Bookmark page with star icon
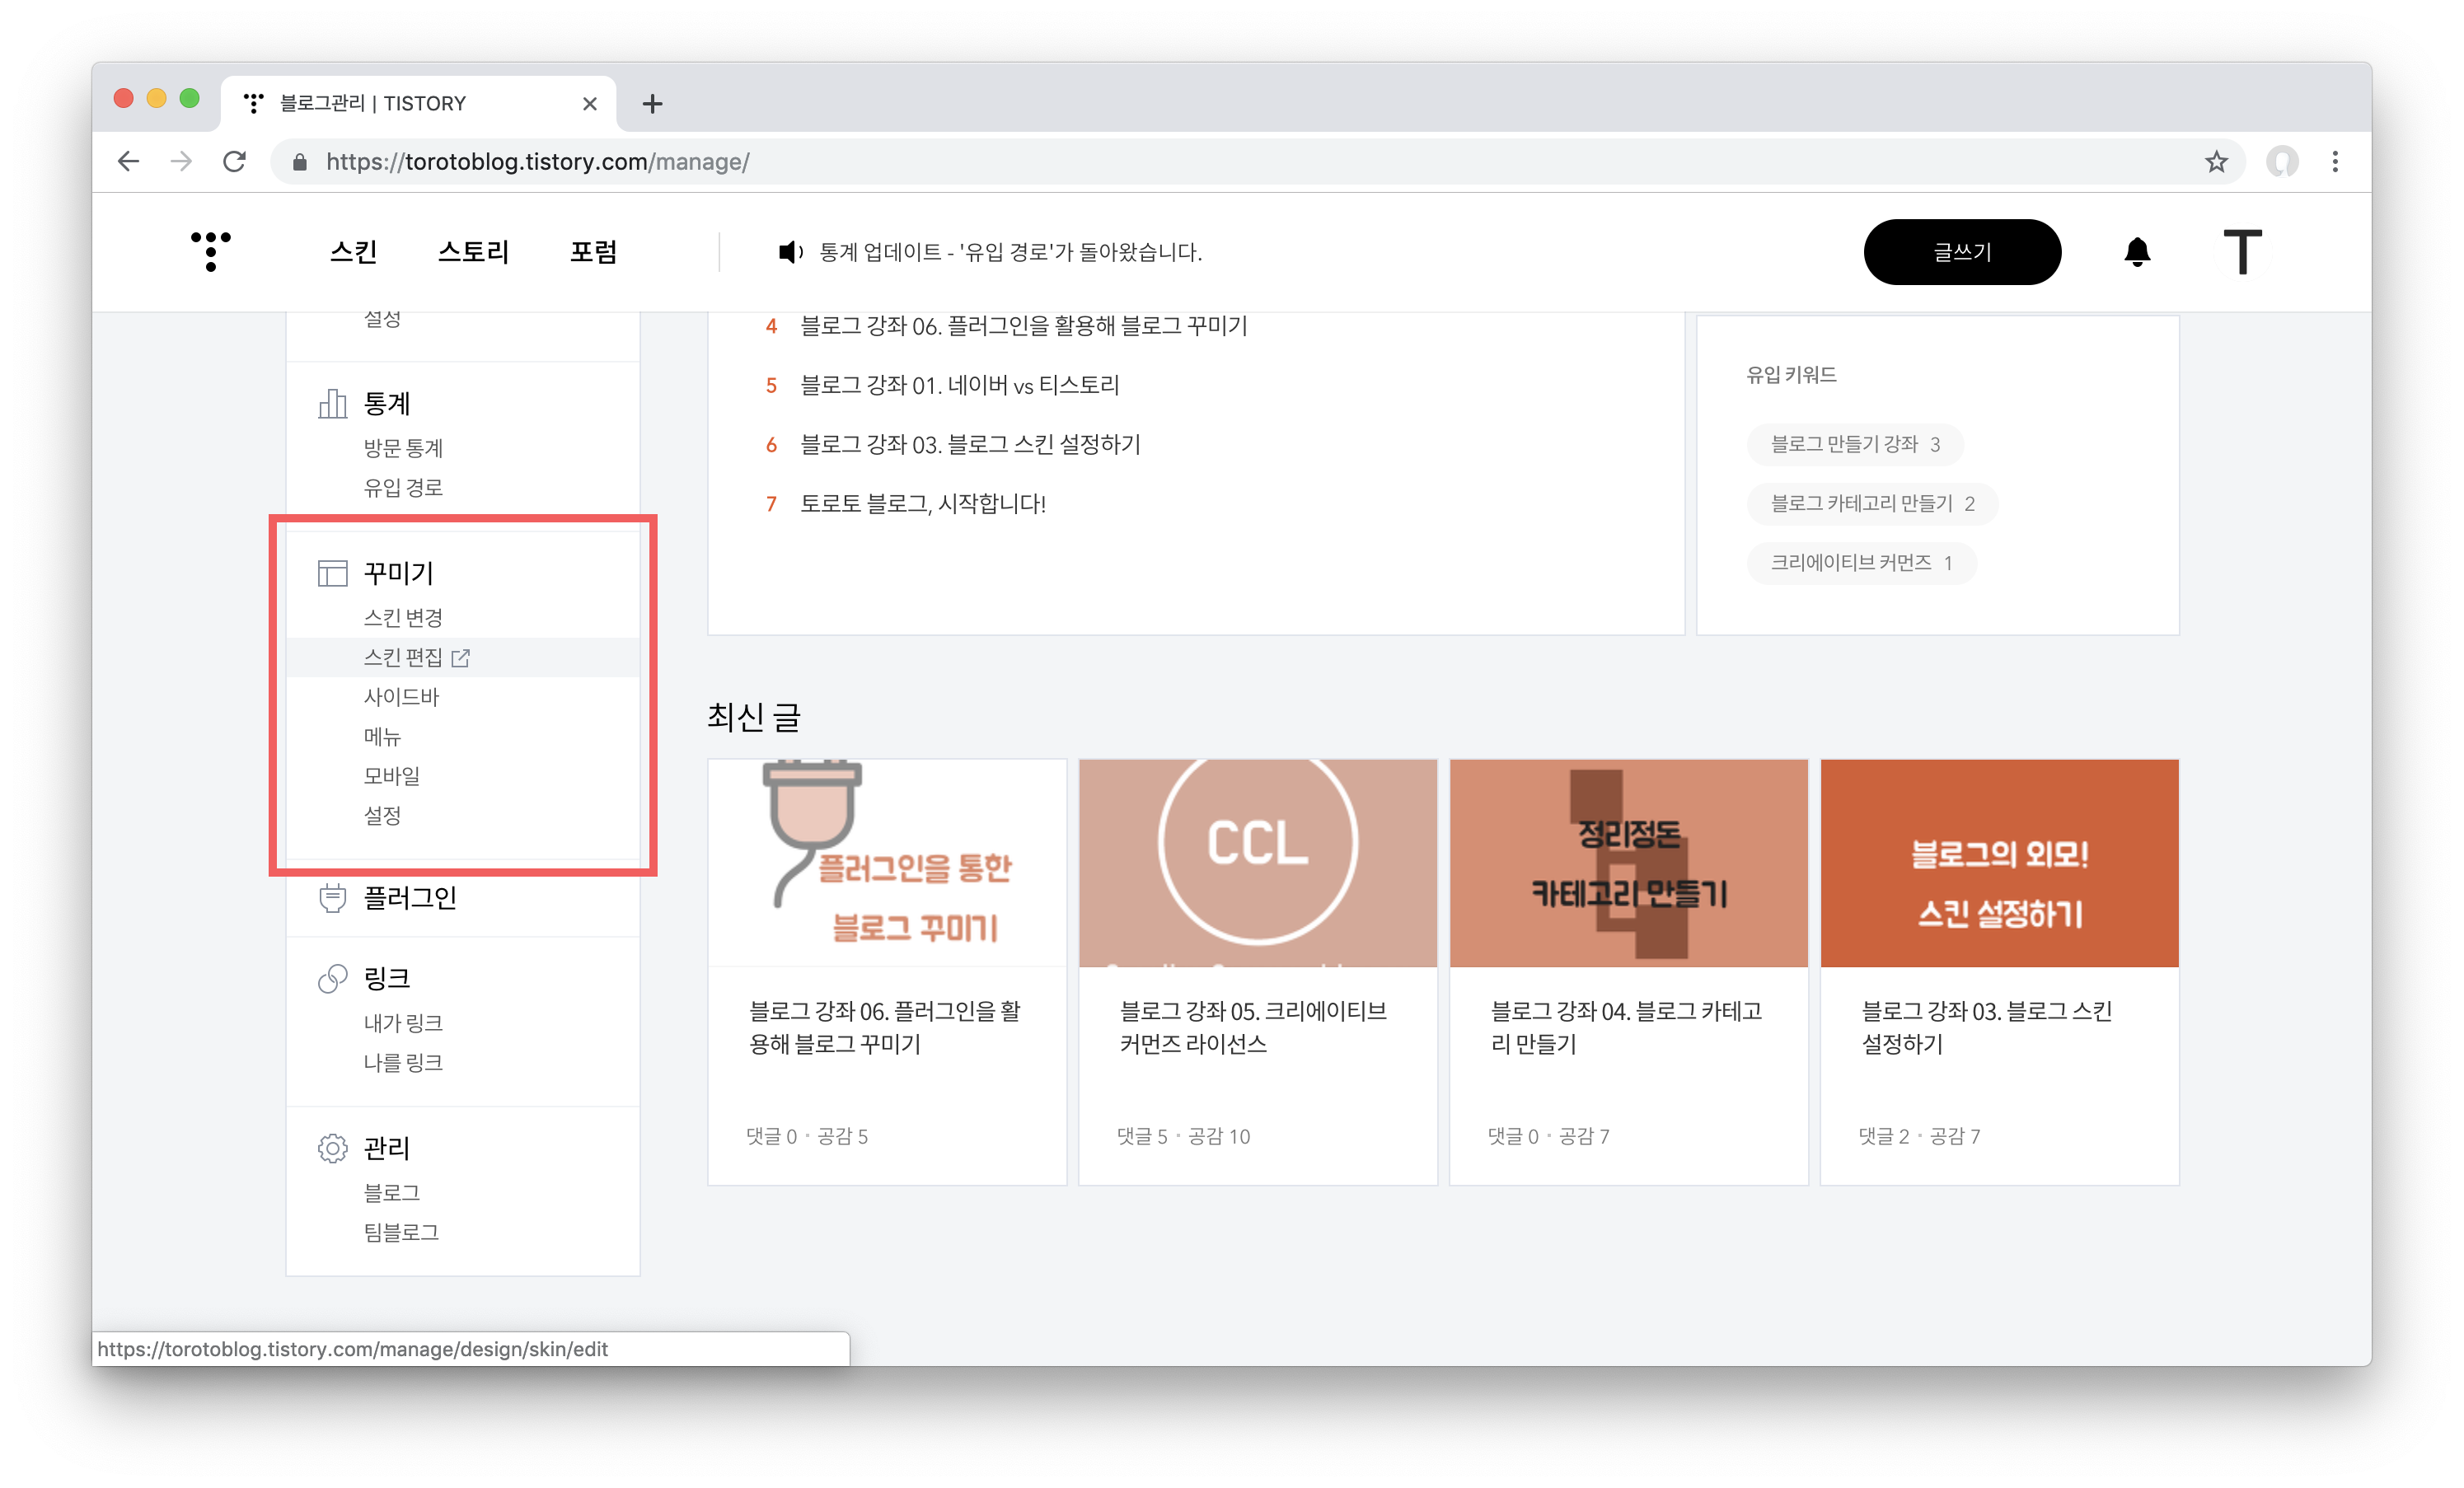The width and height of the screenshot is (2464, 1488). tap(2216, 162)
